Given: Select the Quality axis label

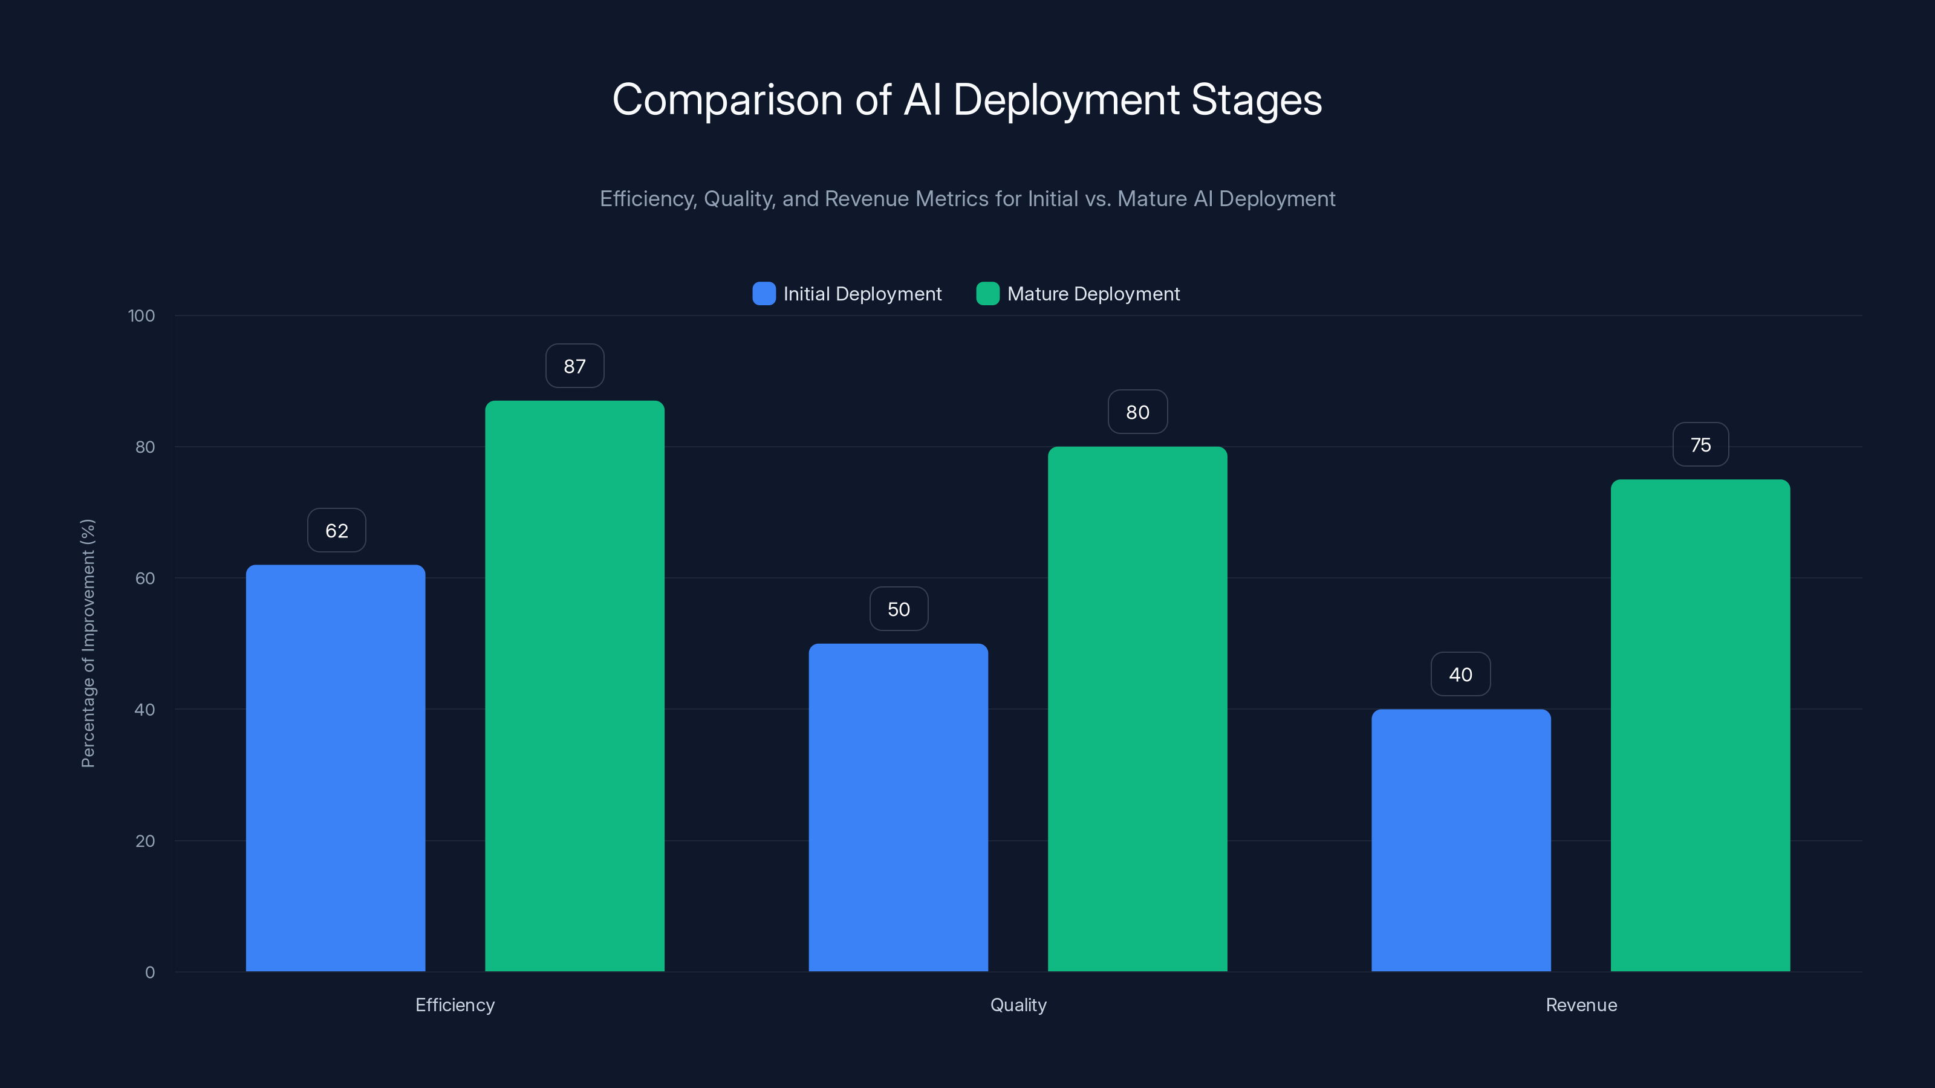Looking at the screenshot, I should 1018,1005.
